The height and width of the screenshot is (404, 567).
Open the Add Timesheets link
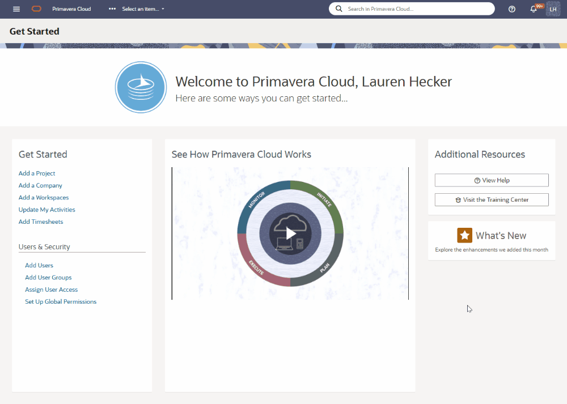pos(41,222)
